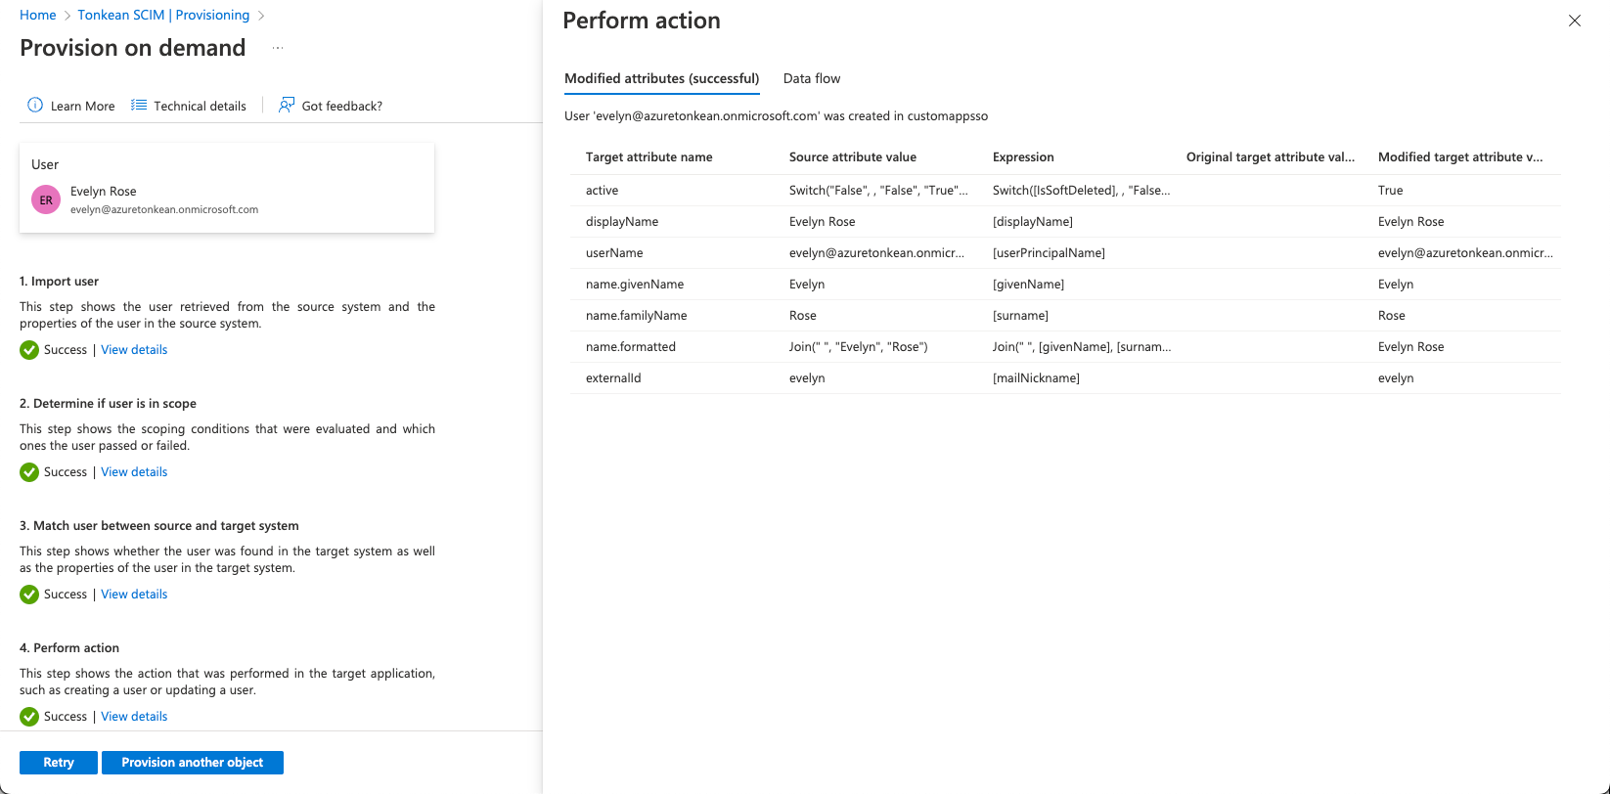This screenshot has width=1610, height=794.
Task: Select Evelyn Rose's ER avatar
Action: [x=45, y=199]
